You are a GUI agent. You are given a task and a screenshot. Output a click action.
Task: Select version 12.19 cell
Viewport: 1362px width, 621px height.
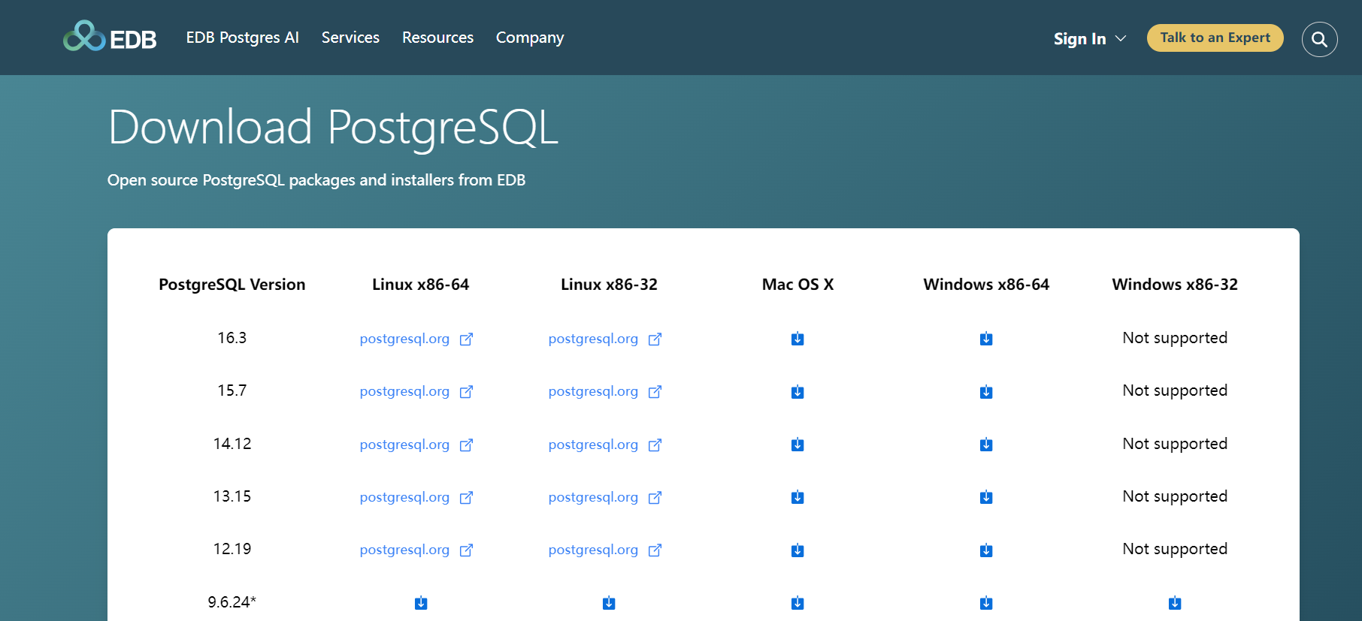[x=232, y=549]
